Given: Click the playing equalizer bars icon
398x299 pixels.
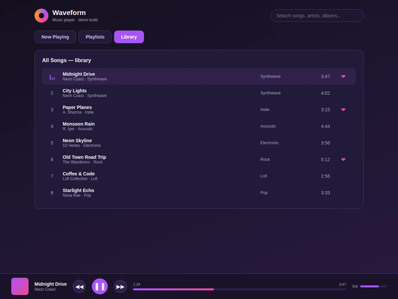Looking at the screenshot, I should (x=52, y=77).
